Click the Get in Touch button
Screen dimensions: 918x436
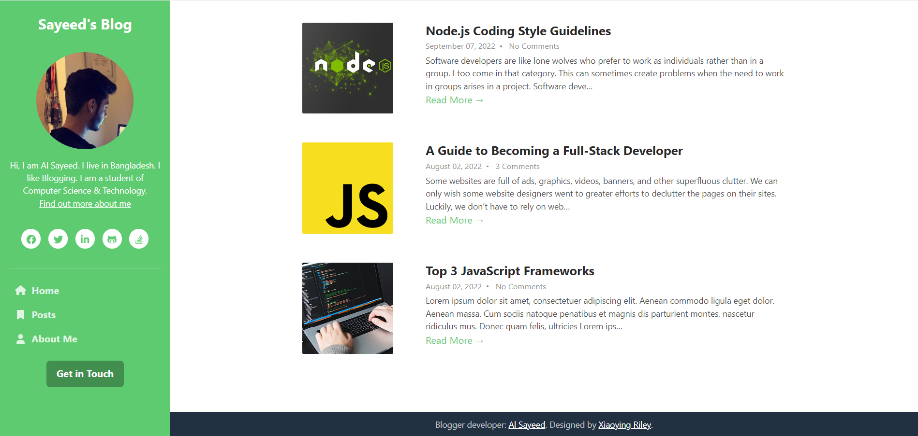[85, 374]
